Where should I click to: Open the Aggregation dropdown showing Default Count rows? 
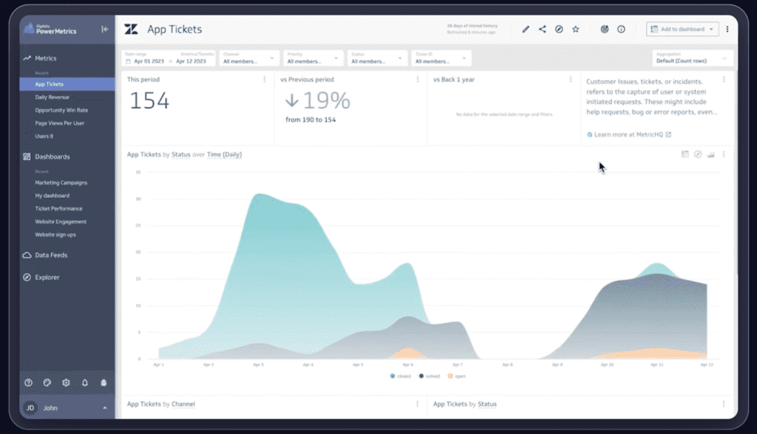[x=692, y=60]
